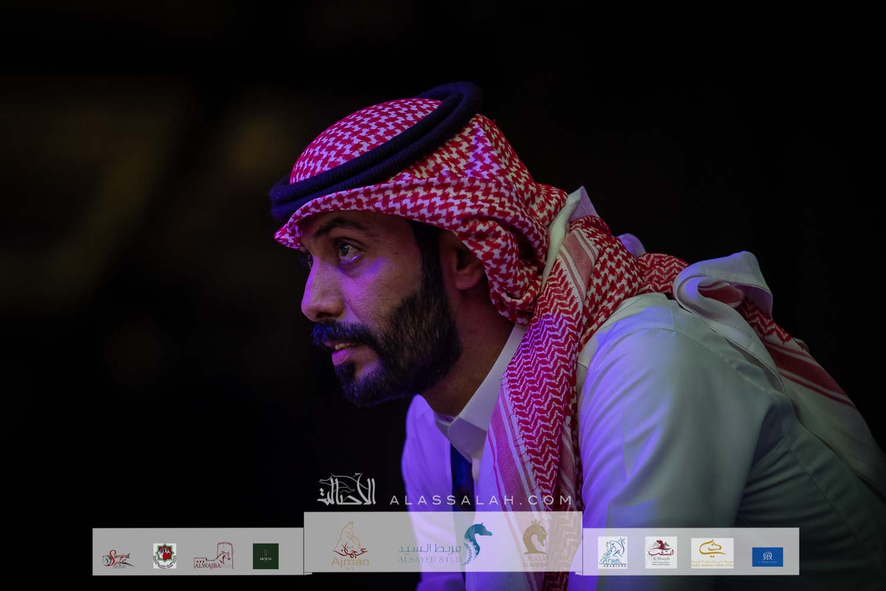
Task: Open the Al Shaqab sponsor logo
Action: point(660,553)
